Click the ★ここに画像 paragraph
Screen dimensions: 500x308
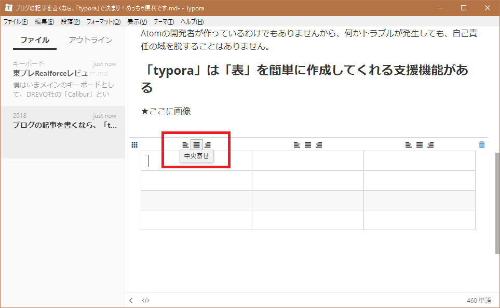166,111
